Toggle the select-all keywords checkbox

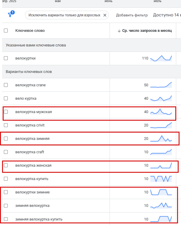coord(6,30)
